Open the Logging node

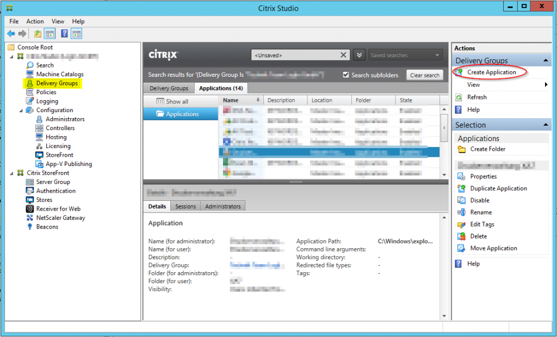click(47, 101)
